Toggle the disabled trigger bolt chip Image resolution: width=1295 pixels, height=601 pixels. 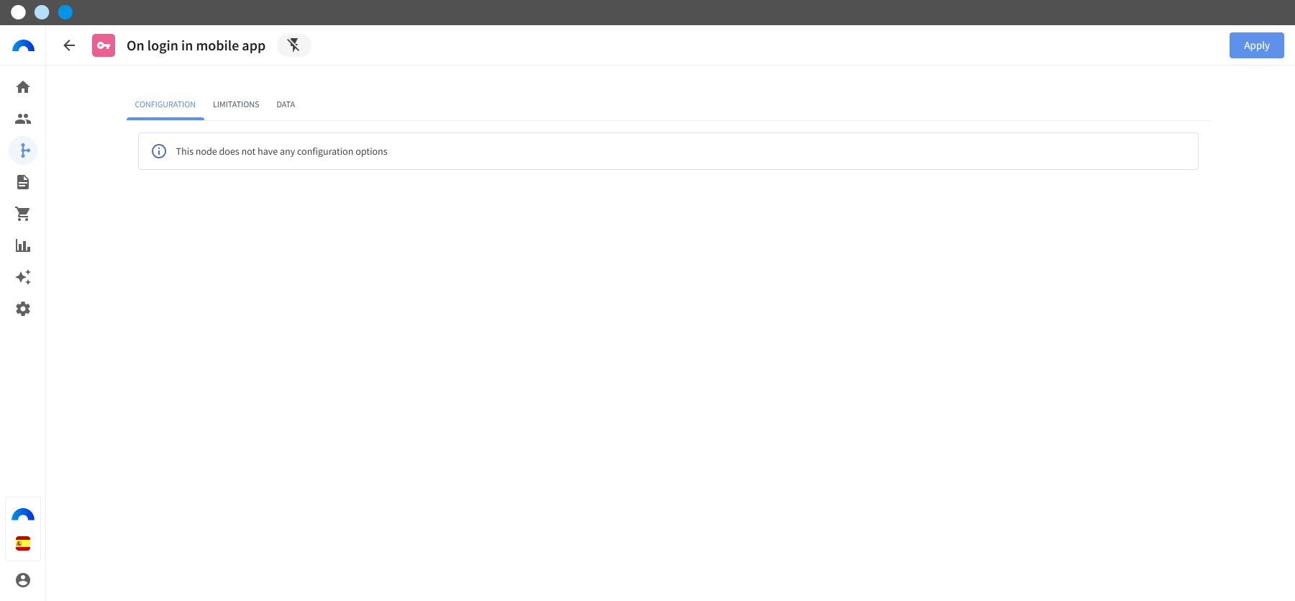[x=294, y=45]
